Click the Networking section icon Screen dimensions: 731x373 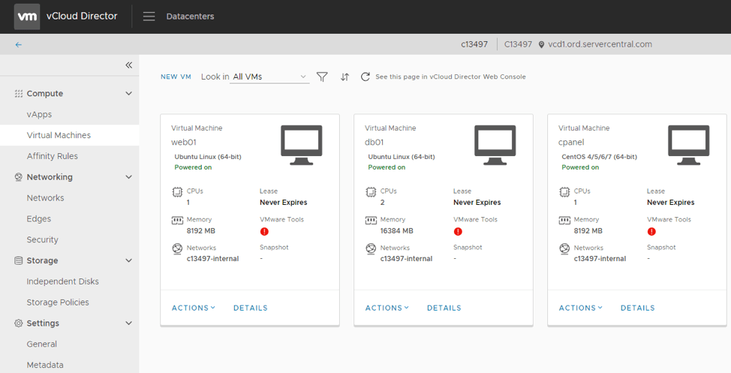(19, 177)
